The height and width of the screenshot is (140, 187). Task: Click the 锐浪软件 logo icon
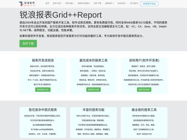(27, 4)
